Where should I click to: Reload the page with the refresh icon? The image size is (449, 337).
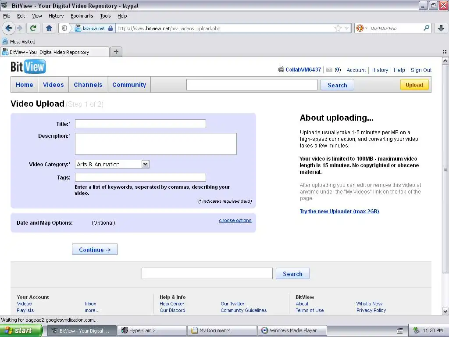coord(33,28)
